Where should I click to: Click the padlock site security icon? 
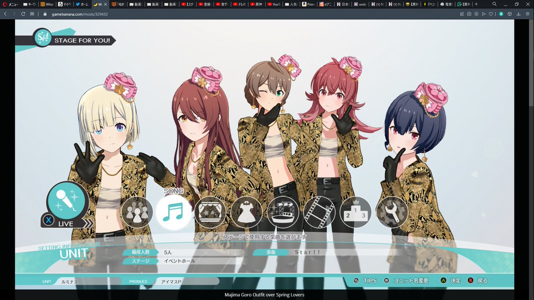45,14
